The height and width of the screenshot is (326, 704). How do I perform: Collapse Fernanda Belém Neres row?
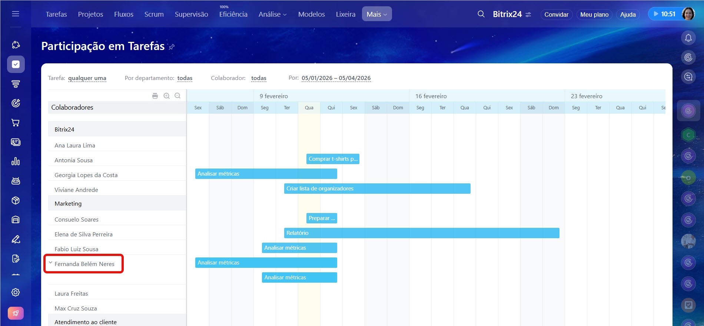51,263
